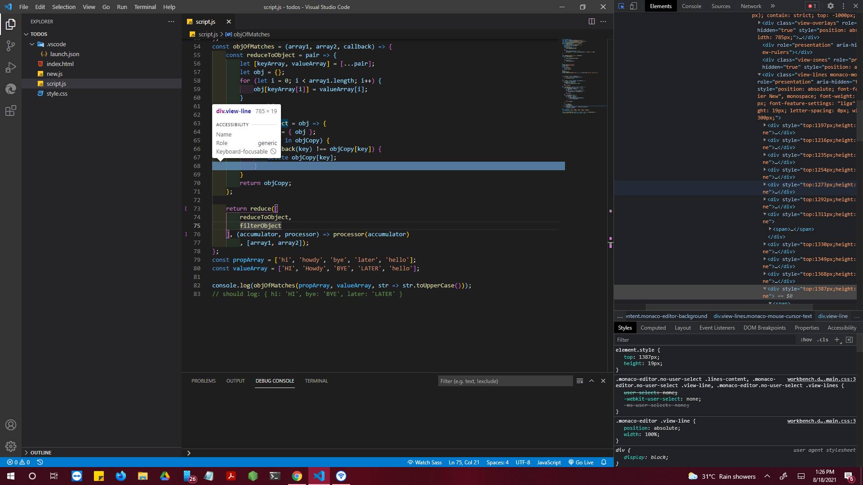The width and height of the screenshot is (863, 485).
Task: Switch to the Computed tab
Action: coord(653,328)
